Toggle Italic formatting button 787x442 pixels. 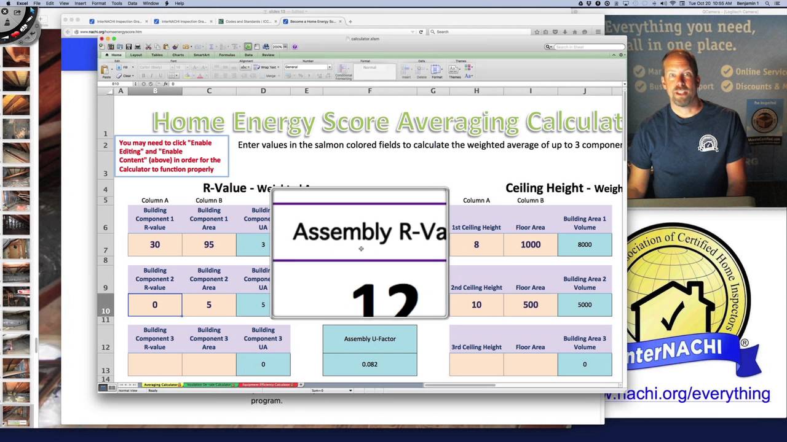152,76
